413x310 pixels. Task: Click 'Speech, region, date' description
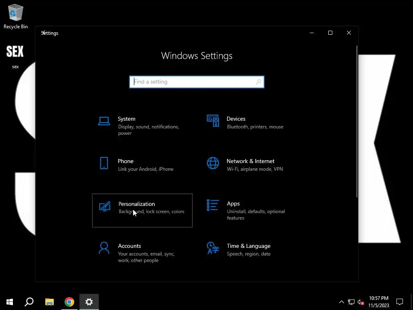pos(248,254)
